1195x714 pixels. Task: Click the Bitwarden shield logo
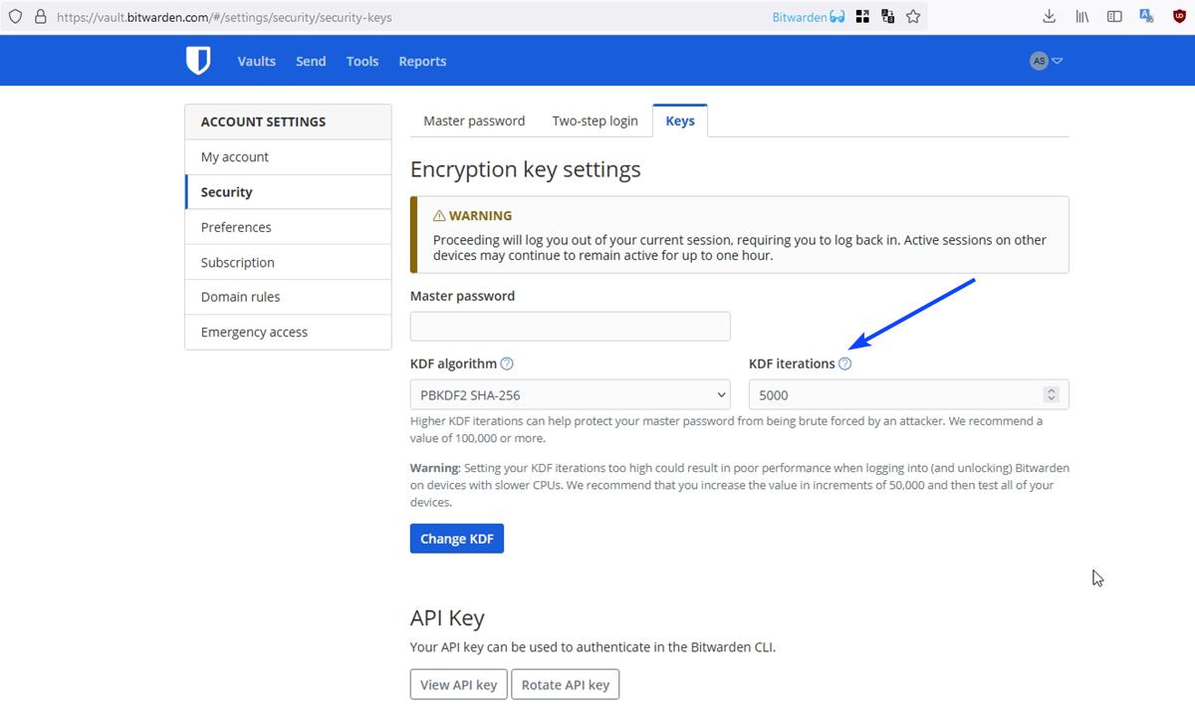198,61
